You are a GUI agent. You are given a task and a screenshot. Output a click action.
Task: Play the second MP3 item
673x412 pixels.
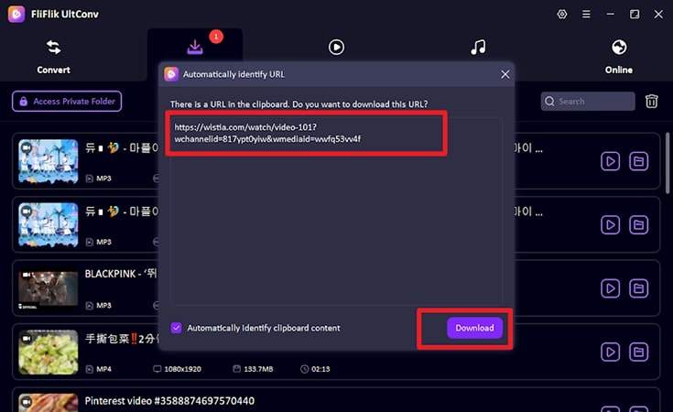(610, 225)
